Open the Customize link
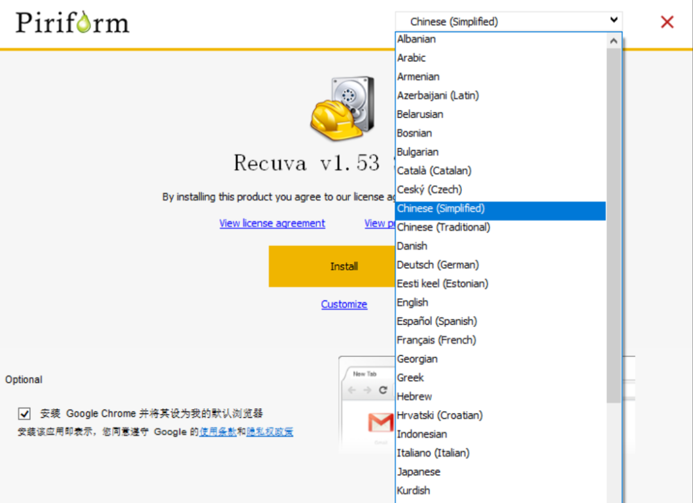 344,304
